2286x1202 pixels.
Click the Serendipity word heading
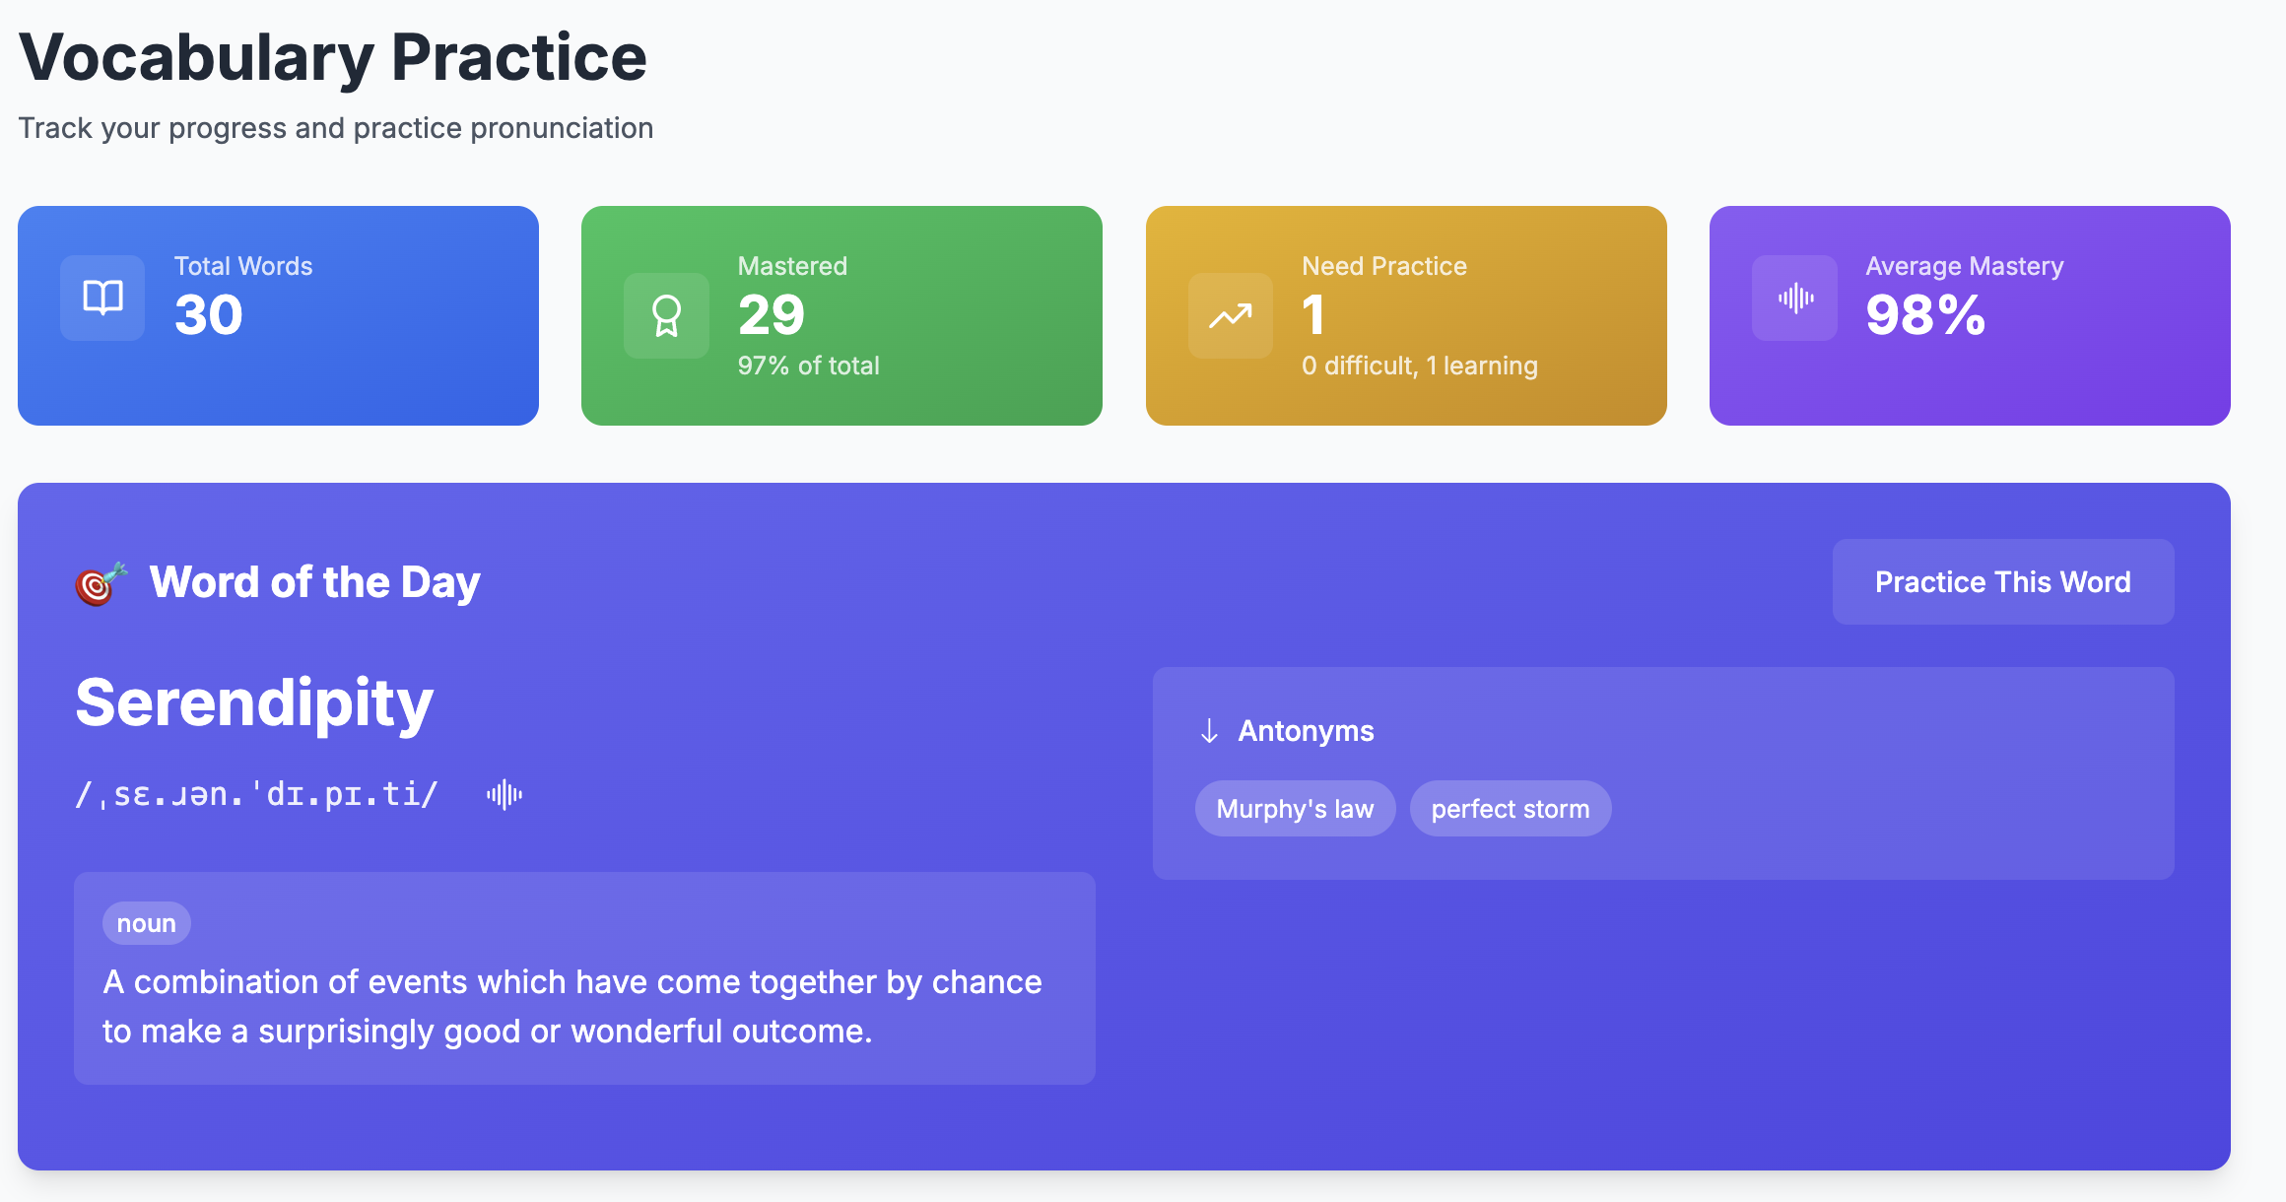coord(254,703)
